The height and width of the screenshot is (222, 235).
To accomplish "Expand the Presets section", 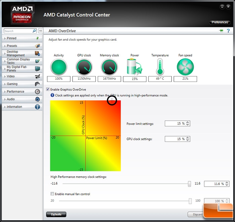I will coord(22,46).
